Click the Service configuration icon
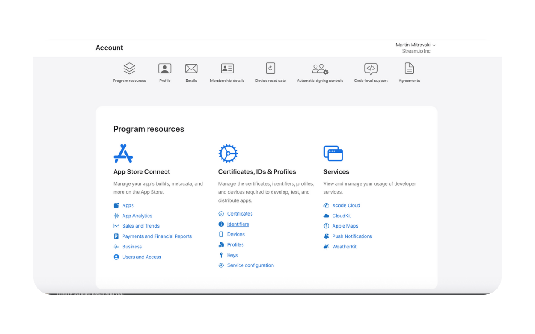Image resolution: width=535 pixels, height=334 pixels. coord(221,265)
